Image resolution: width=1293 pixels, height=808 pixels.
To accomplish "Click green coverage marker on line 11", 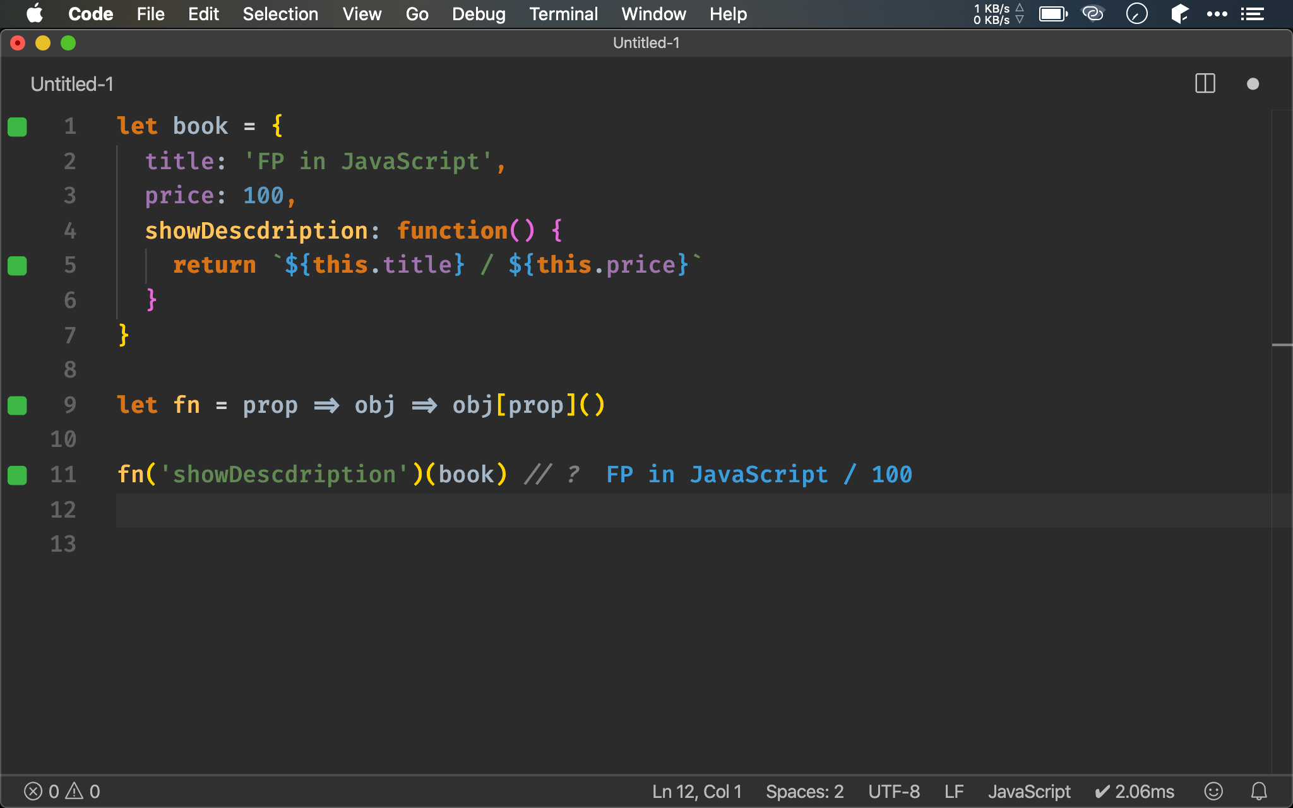I will (x=17, y=475).
